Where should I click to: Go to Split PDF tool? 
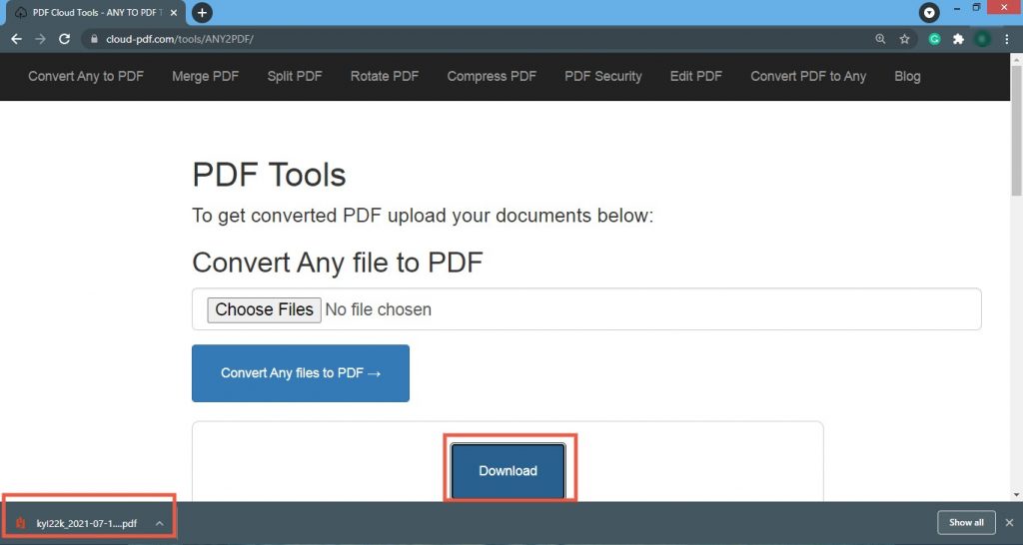pyautogui.click(x=295, y=76)
